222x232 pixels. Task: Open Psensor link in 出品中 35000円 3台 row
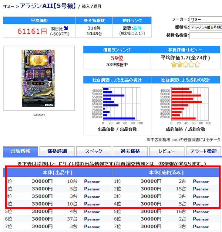tap(92, 196)
